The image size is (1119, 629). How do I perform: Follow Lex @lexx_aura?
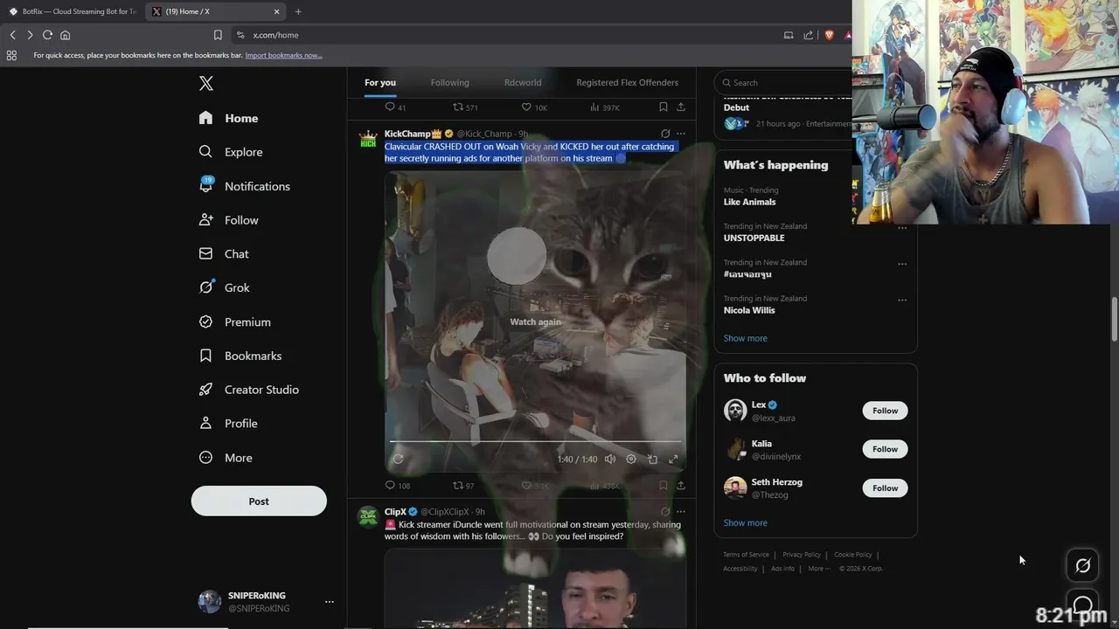(885, 411)
